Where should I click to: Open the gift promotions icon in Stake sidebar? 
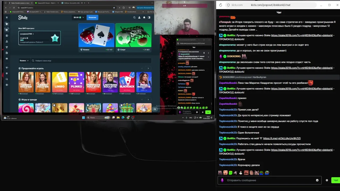coord(7,36)
